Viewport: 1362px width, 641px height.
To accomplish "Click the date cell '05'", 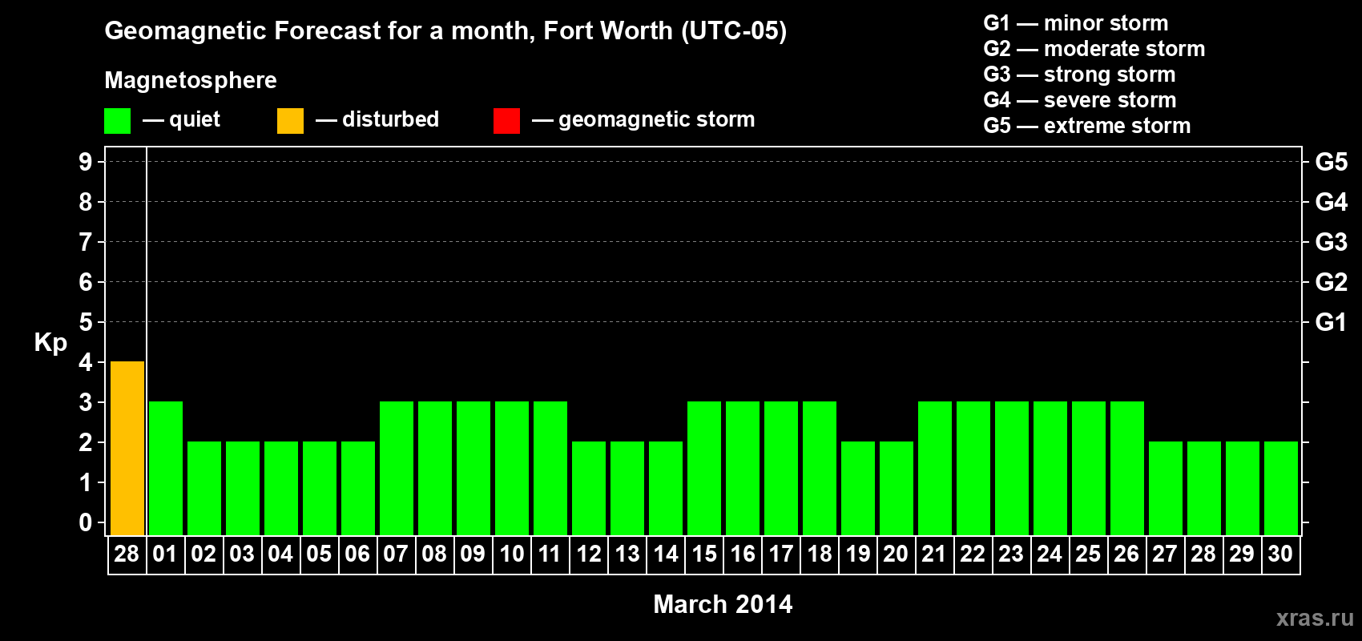I will [x=320, y=554].
